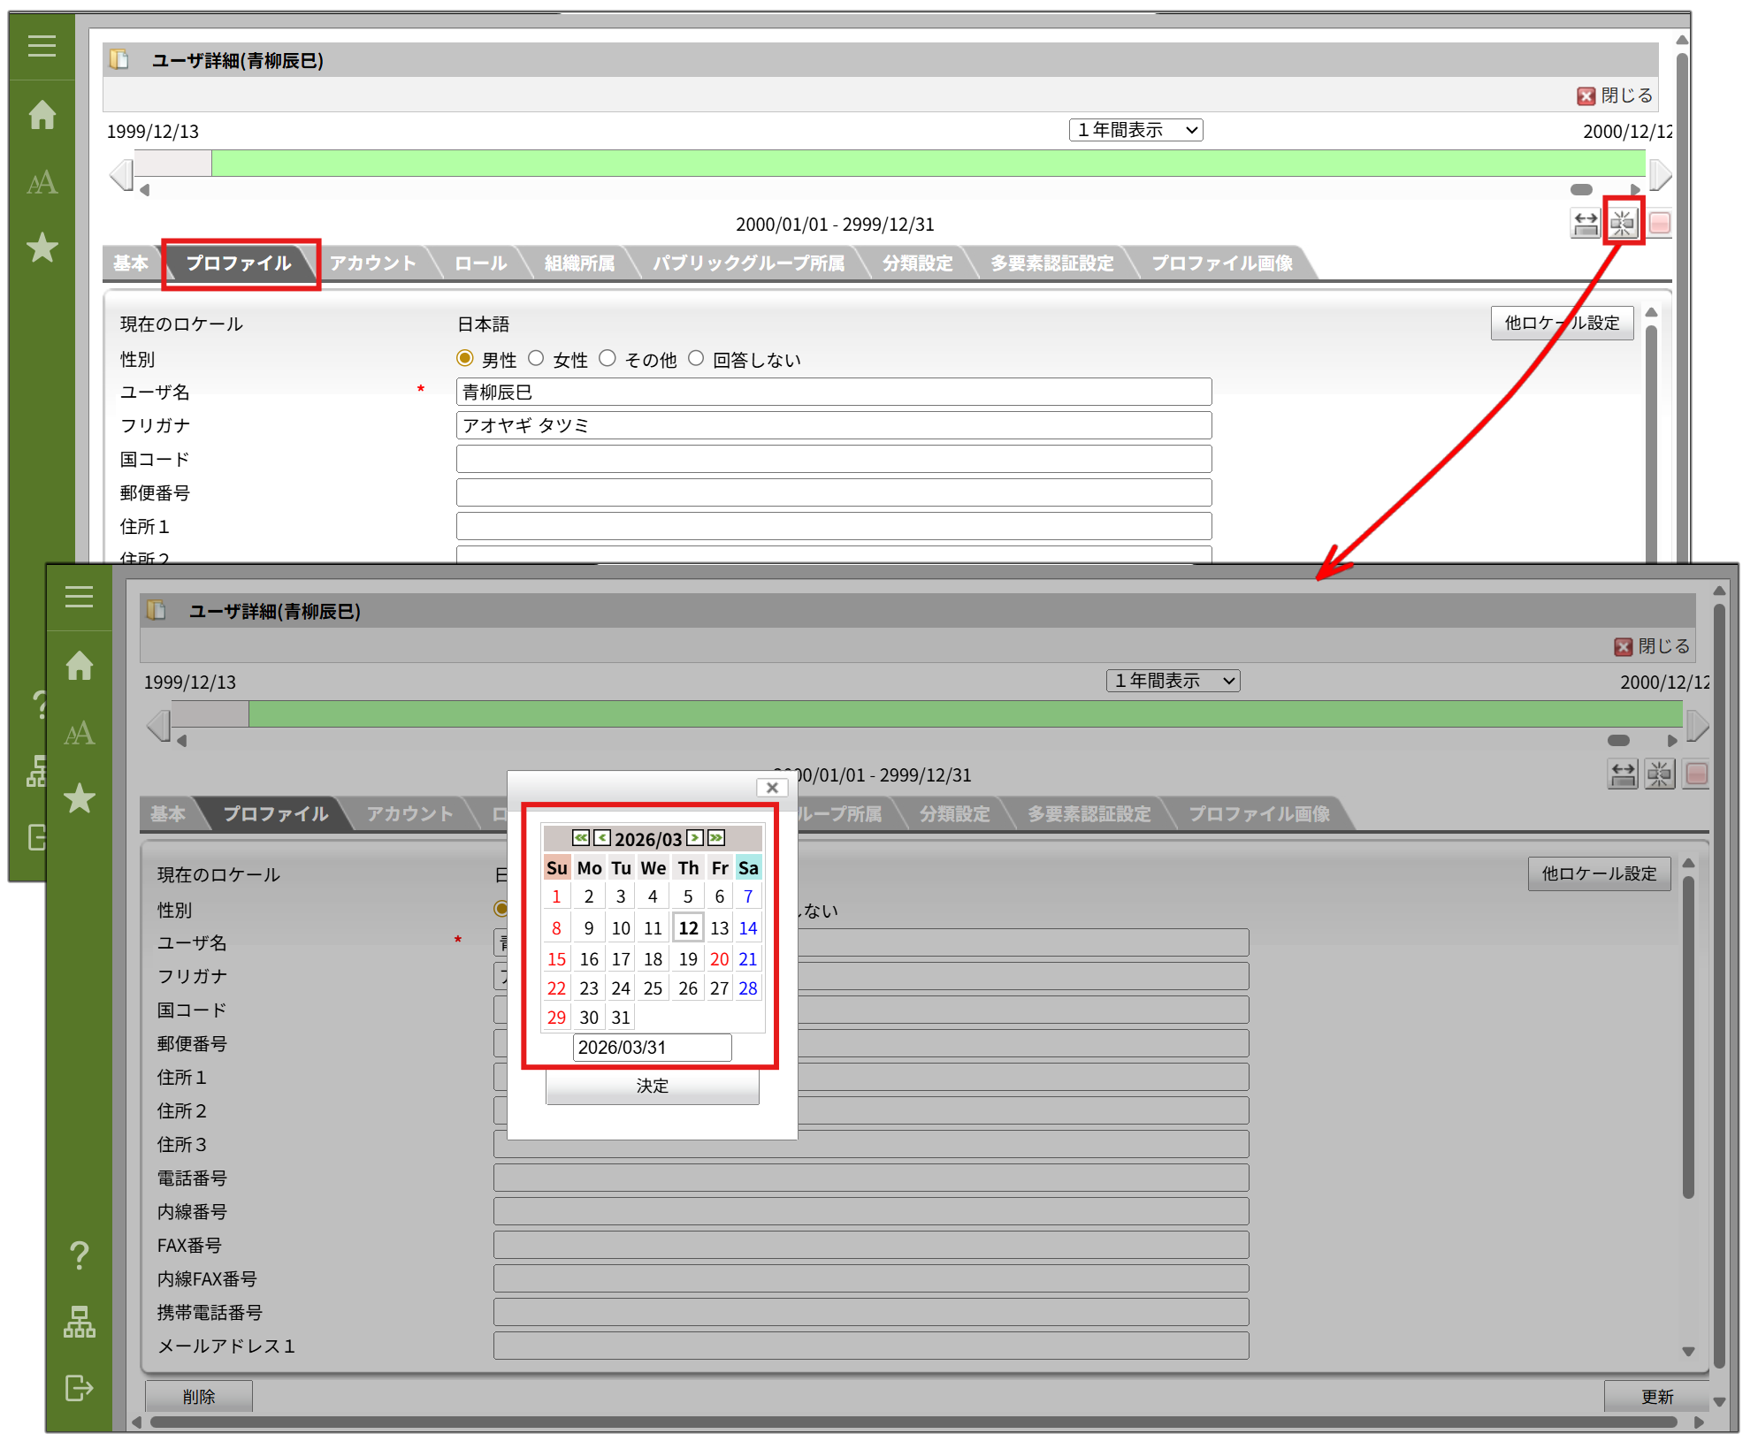Image resolution: width=1758 pixels, height=1449 pixels.
Task: Click the term split icon highlighted in red
Action: (1623, 223)
